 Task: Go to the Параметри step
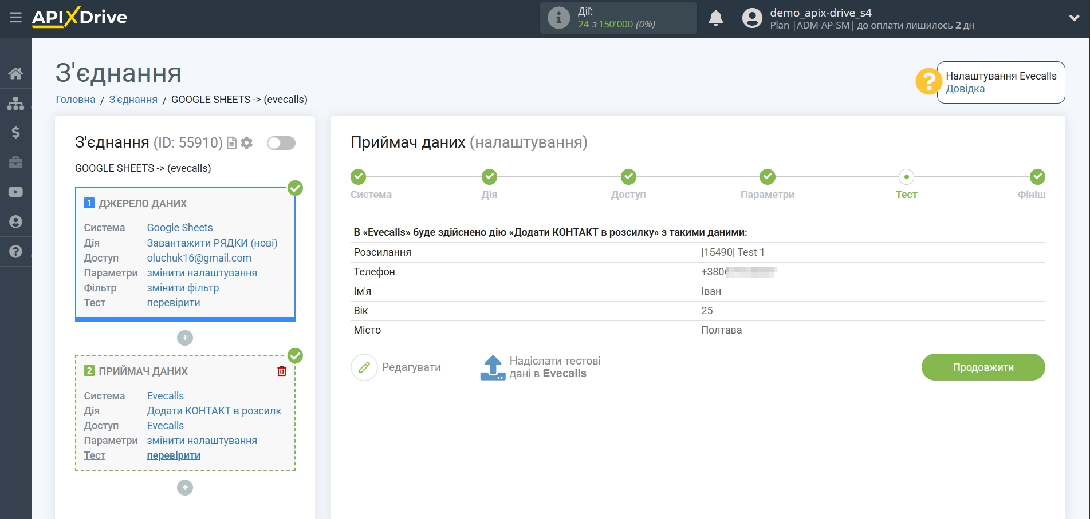pos(767,177)
